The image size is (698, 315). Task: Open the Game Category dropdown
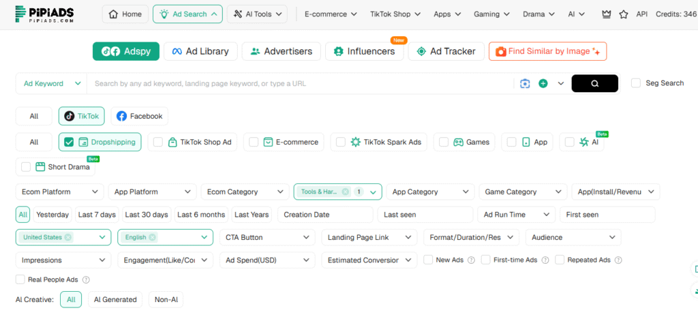coord(523,192)
